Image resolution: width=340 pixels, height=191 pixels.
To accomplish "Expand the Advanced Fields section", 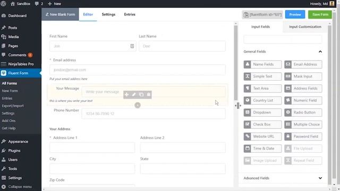I will click(x=320, y=178).
